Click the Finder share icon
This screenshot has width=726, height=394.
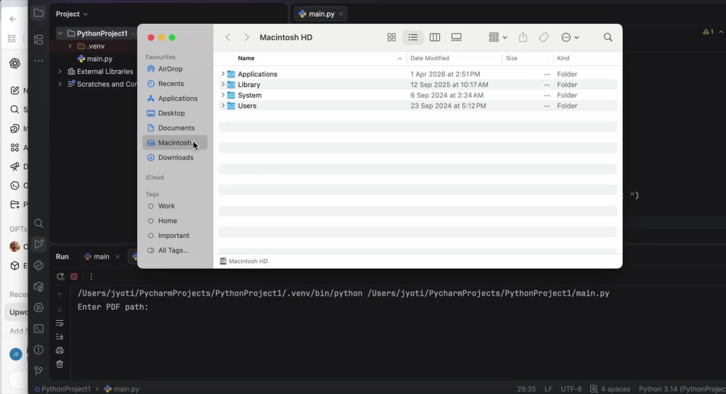(x=523, y=38)
